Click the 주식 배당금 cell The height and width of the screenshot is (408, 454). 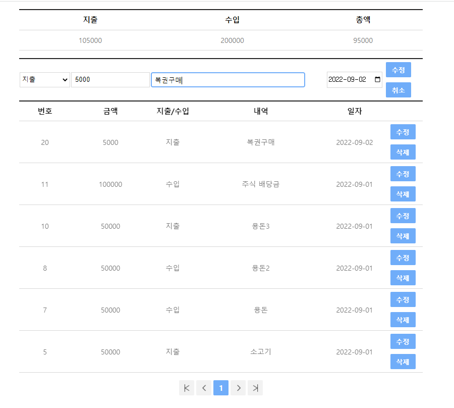point(261,184)
